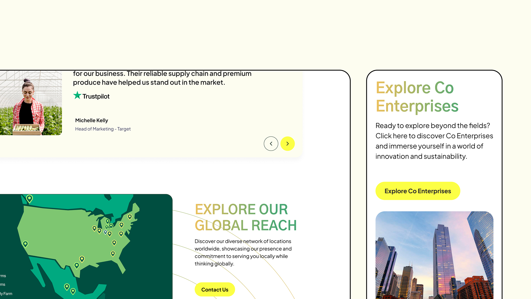Open the Trustpilot wordmark link
531x299 pixels.
click(96, 96)
